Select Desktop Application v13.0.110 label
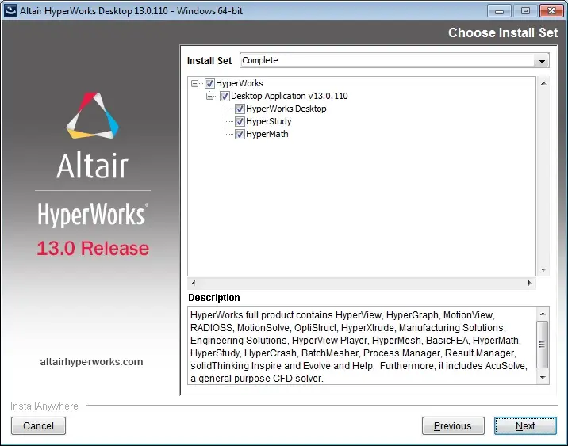This screenshot has height=446, width=568. tap(289, 96)
